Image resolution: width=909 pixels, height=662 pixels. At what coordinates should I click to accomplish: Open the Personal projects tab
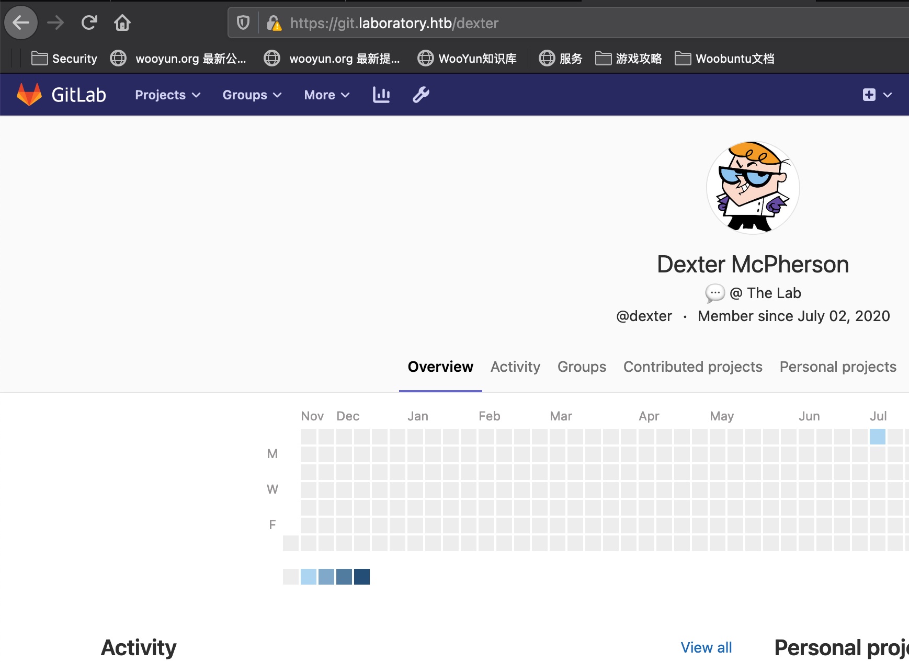pos(838,367)
